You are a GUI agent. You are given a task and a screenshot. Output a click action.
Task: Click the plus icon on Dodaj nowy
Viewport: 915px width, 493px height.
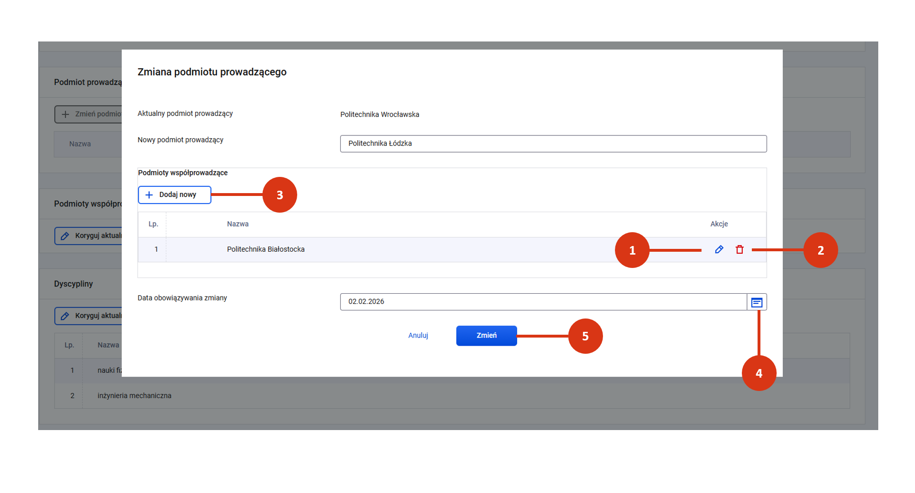(149, 195)
